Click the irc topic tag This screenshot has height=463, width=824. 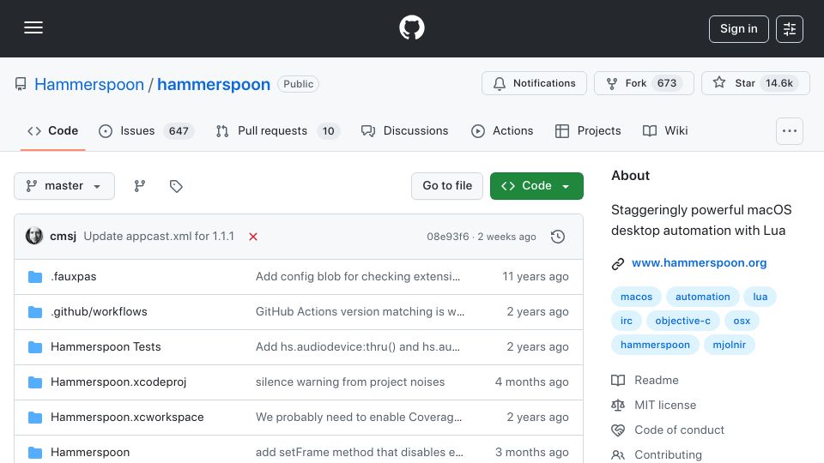pos(627,321)
